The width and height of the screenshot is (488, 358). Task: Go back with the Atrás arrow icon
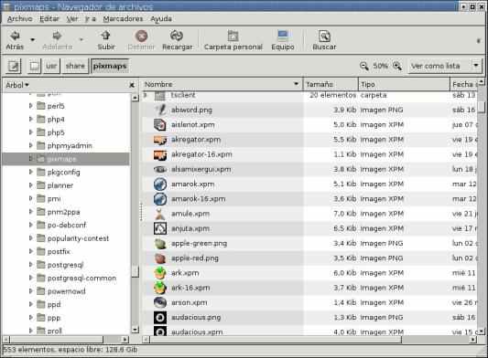point(15,36)
